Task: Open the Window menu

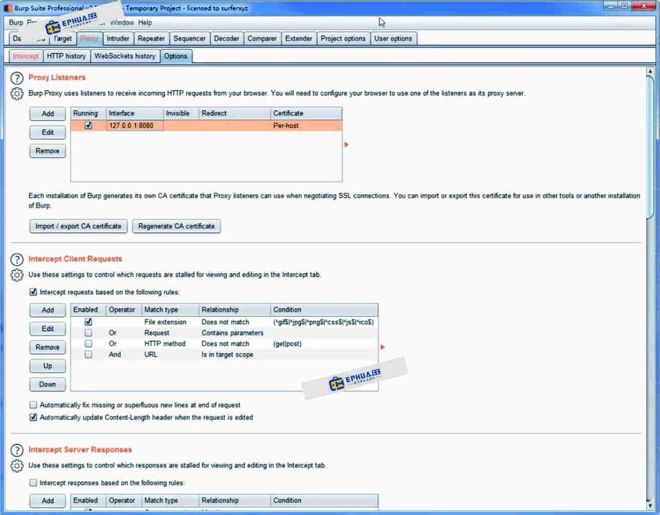Action: [x=122, y=22]
